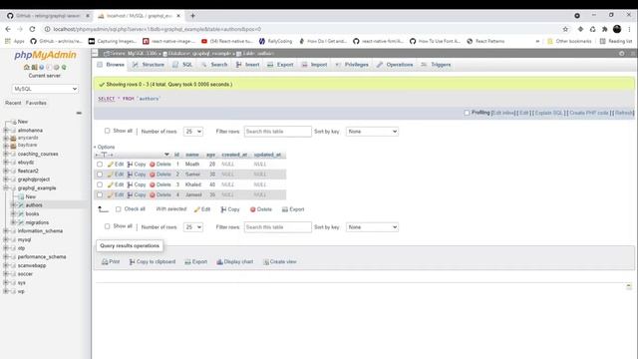Toggle the Check all checkbox

point(118,209)
